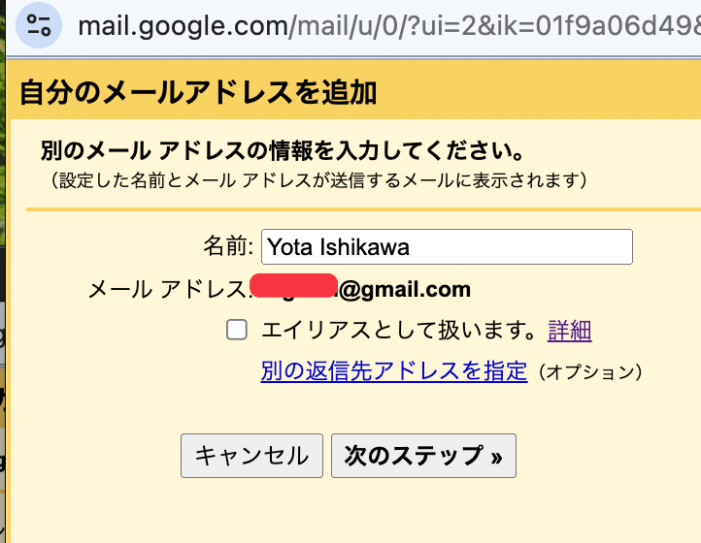
Task: Click the parenthesized note about 設定した名前
Action: point(317,180)
